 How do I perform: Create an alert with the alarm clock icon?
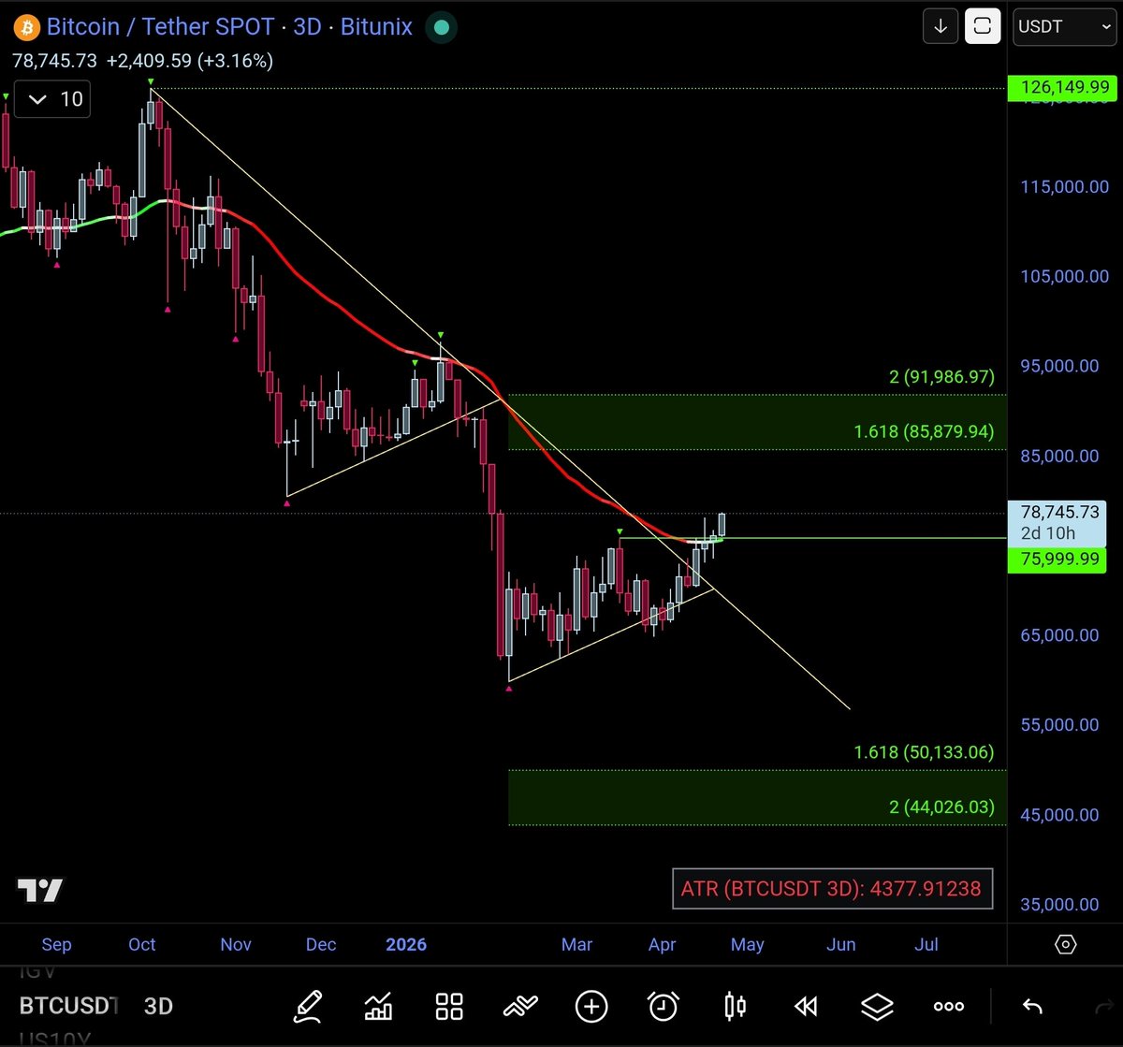tap(663, 1006)
